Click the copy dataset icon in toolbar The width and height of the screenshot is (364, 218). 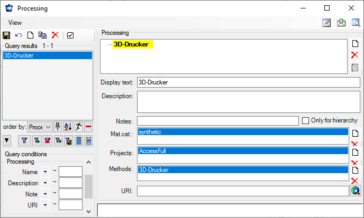tap(42, 35)
